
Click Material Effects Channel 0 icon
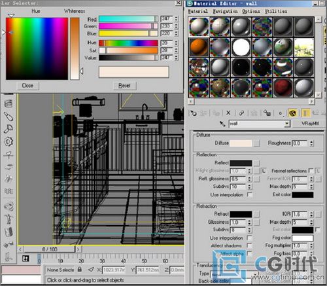[281, 113]
